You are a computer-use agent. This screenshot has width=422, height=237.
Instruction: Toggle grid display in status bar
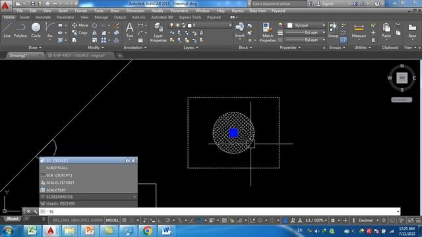pyautogui.click(x=125, y=221)
